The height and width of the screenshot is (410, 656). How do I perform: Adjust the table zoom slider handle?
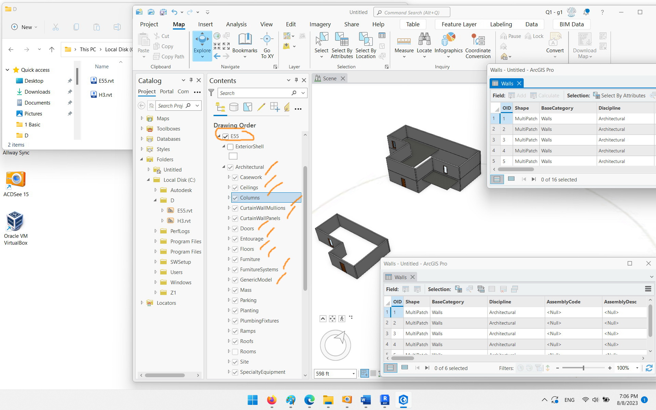[x=583, y=368]
